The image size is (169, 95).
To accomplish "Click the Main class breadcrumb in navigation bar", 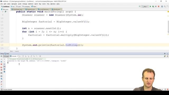I will click(x=34, y=7).
